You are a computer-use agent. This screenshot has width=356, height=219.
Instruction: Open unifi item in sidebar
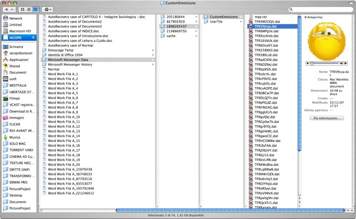(13, 79)
